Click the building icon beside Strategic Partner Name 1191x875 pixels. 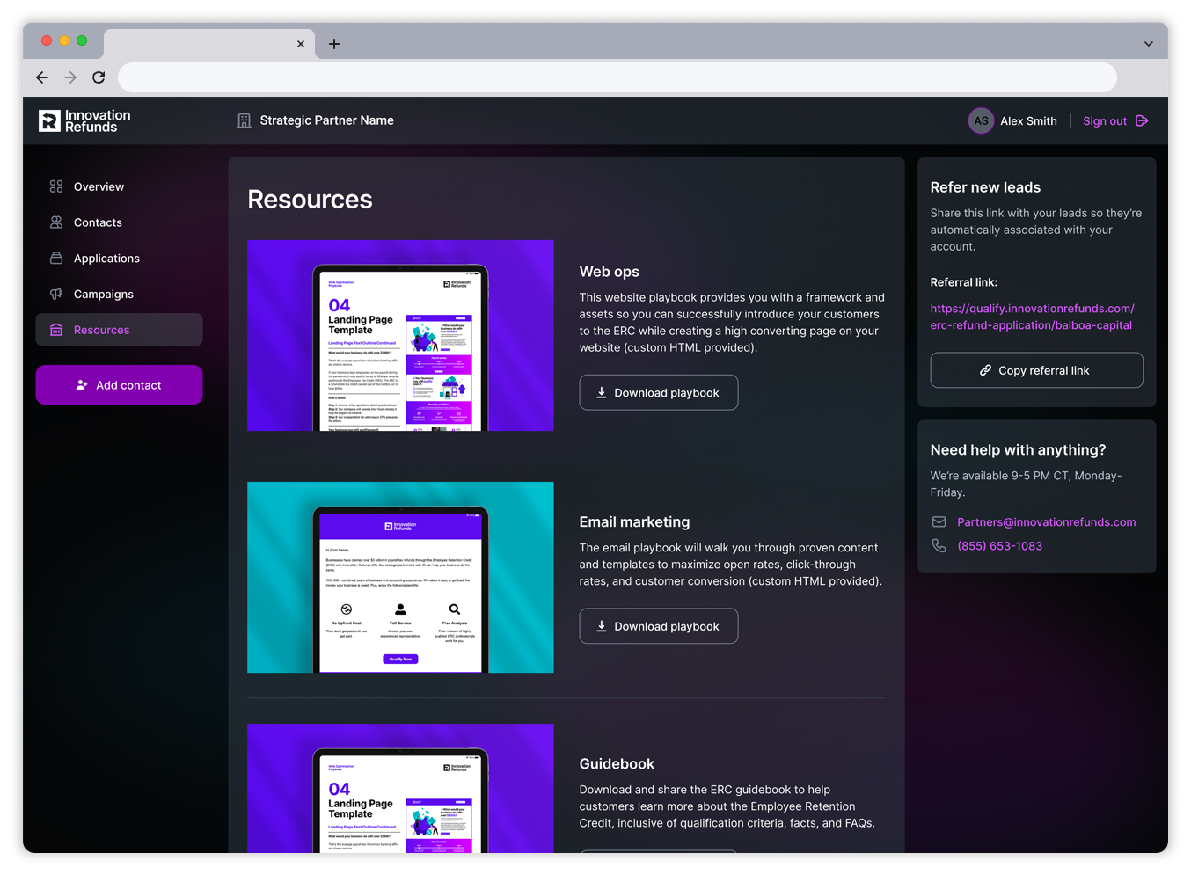click(x=244, y=121)
